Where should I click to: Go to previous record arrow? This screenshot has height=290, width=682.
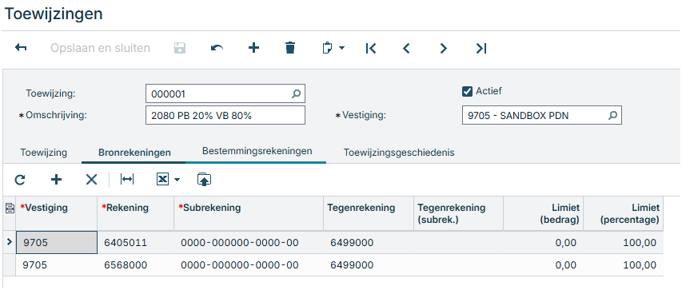point(406,48)
